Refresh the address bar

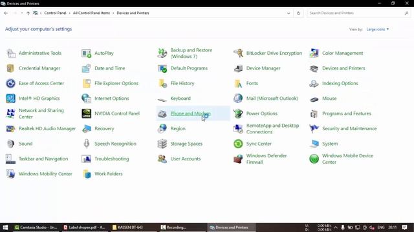[x=298, y=13]
